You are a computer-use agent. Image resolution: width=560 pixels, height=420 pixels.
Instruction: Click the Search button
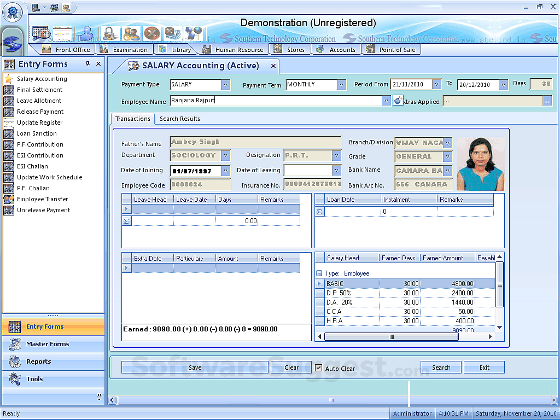click(441, 367)
